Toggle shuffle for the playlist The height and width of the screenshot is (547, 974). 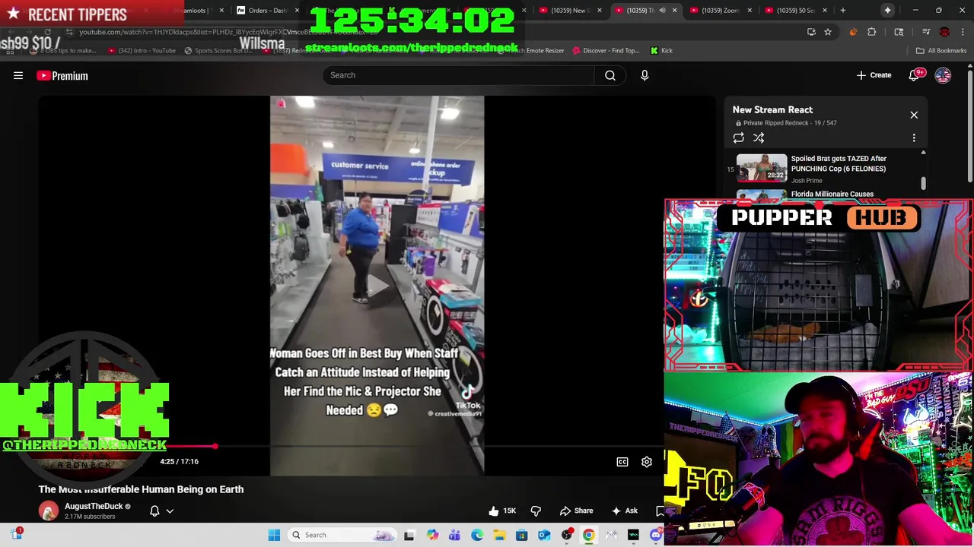click(759, 138)
